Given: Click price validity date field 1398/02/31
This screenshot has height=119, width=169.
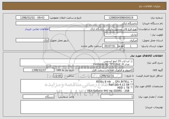Looking at the screenshot, I should (107, 76).
